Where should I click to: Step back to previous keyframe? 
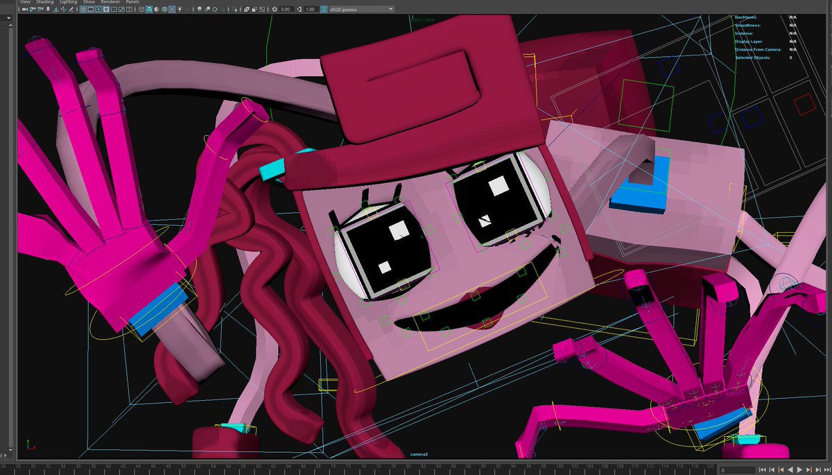[781, 470]
